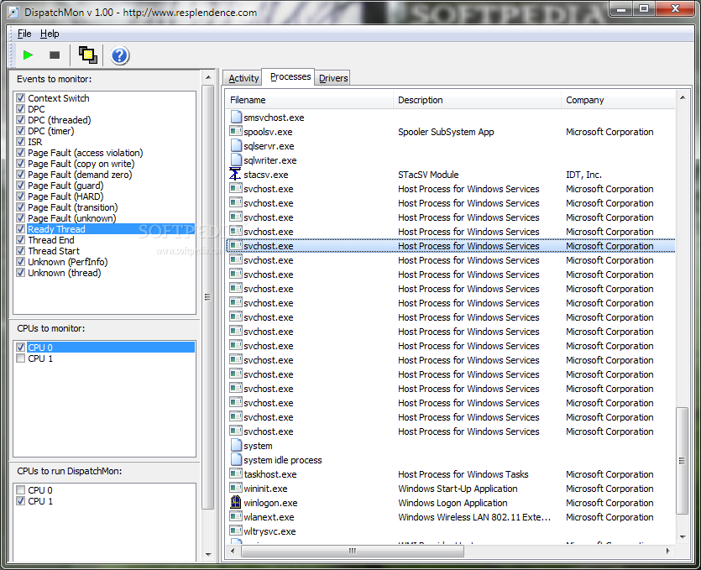
Task: Uncheck the DPC (threaded) event
Action: click(x=20, y=120)
